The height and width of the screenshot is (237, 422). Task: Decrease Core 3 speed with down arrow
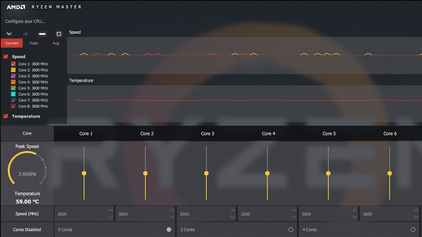click(x=233, y=218)
